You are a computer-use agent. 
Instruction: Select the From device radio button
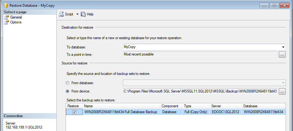click(67, 91)
